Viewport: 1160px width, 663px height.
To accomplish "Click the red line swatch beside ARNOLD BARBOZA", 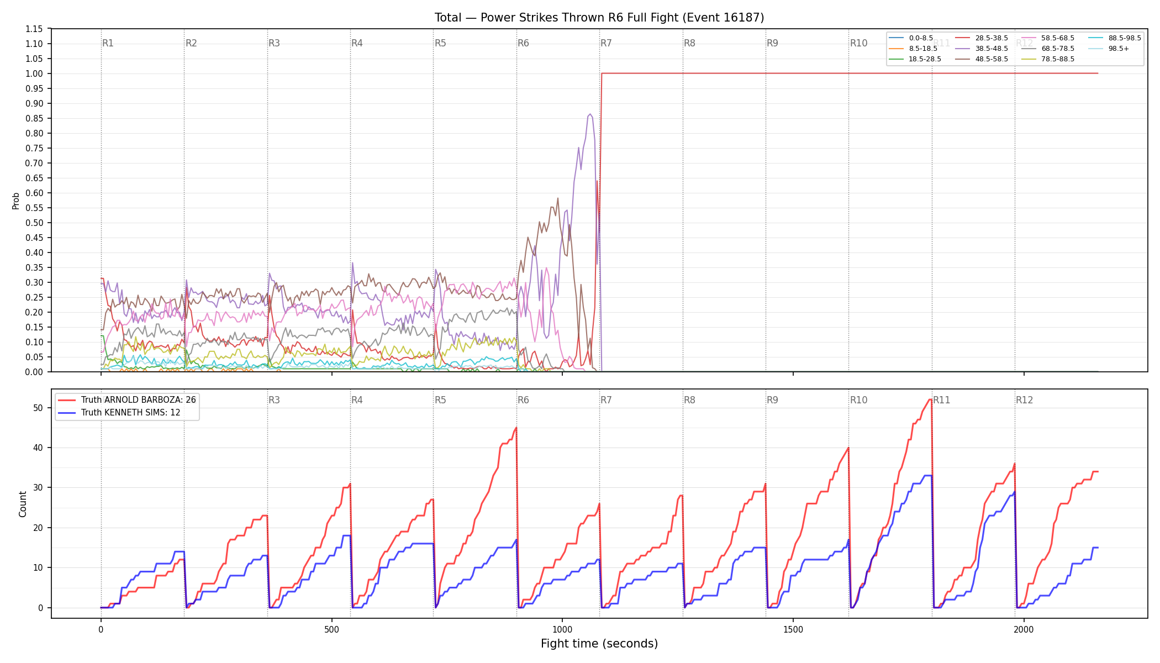I will point(67,400).
